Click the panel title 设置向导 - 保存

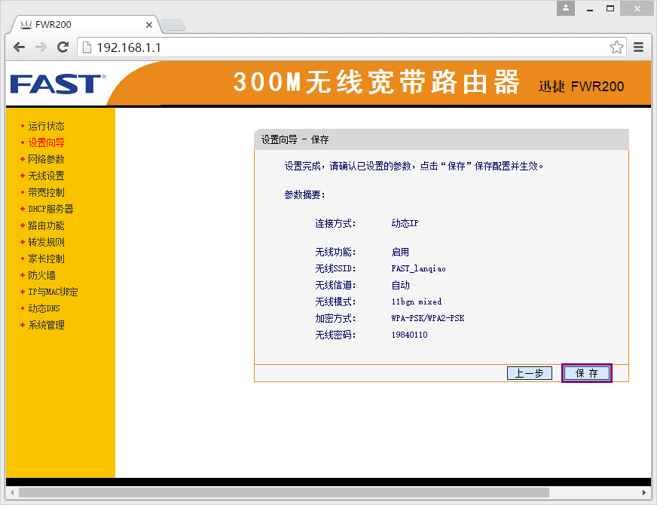click(295, 139)
